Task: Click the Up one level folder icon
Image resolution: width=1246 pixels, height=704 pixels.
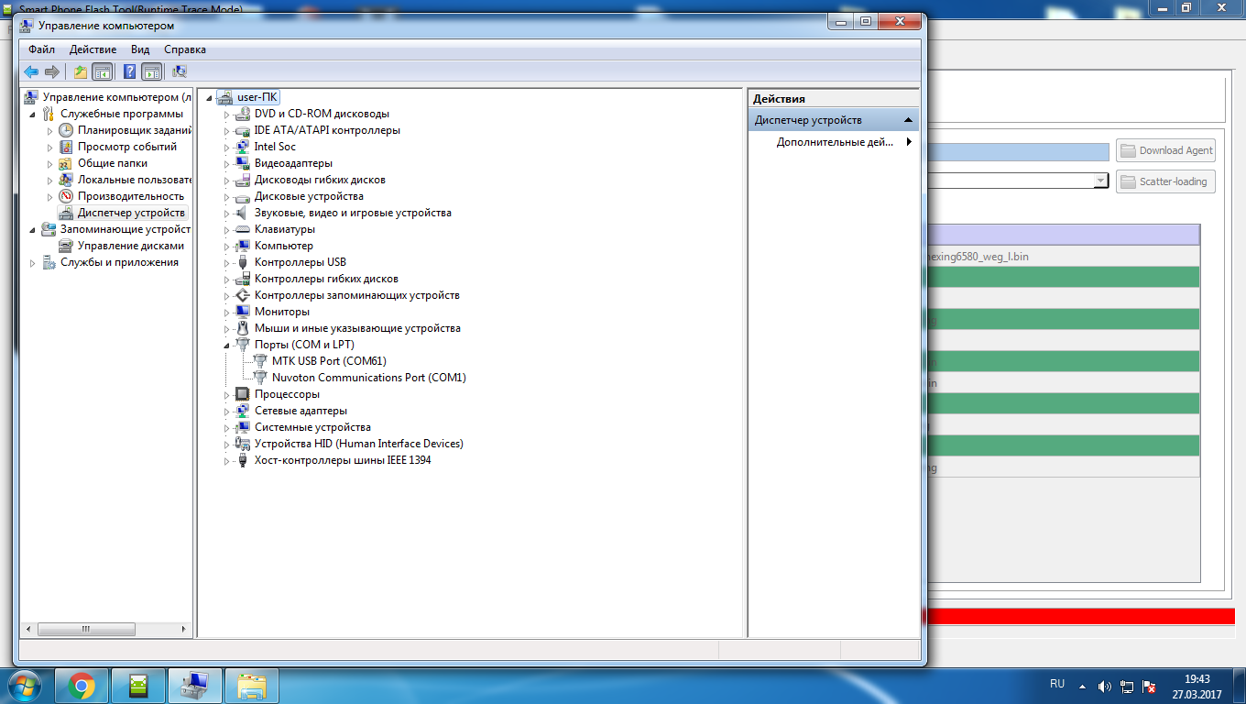Action: coord(81,71)
